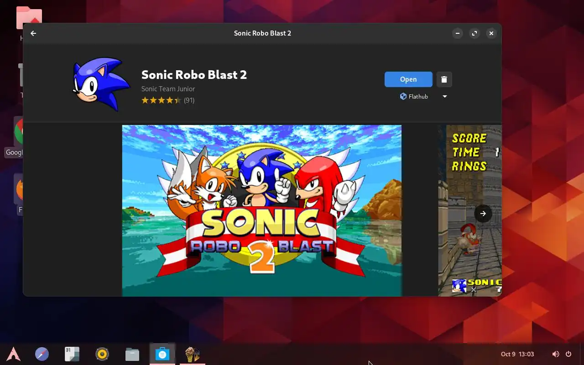Minimize the software window
Image resolution: width=584 pixels, height=365 pixels.
click(x=458, y=33)
